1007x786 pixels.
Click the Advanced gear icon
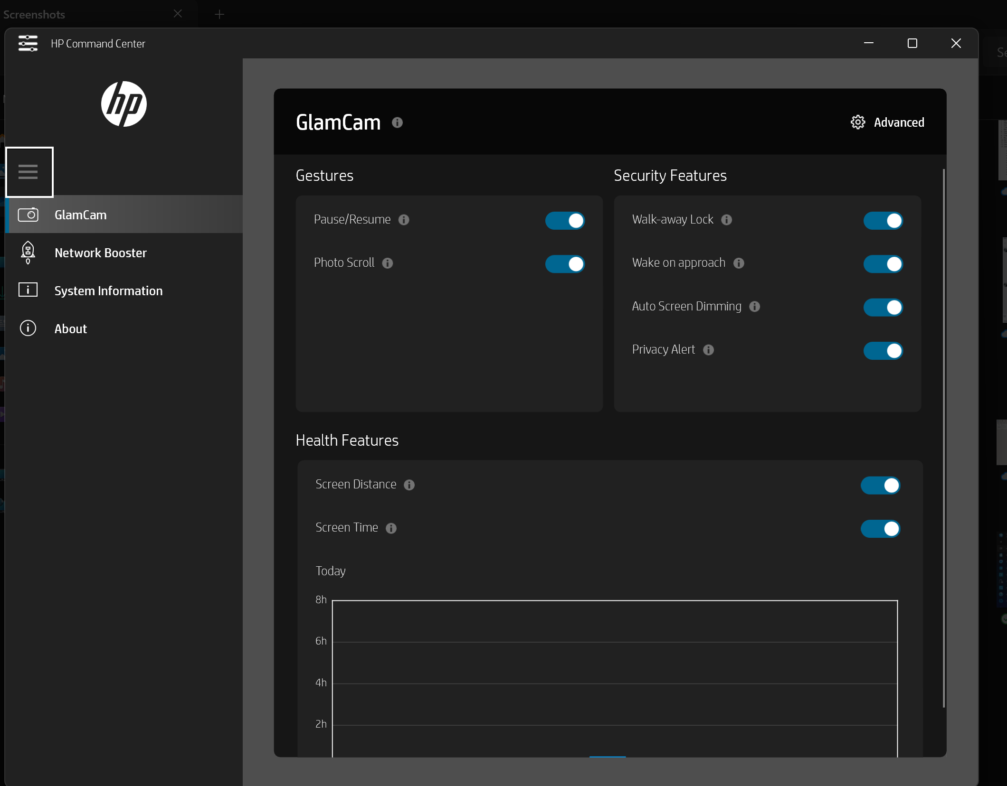click(x=858, y=122)
